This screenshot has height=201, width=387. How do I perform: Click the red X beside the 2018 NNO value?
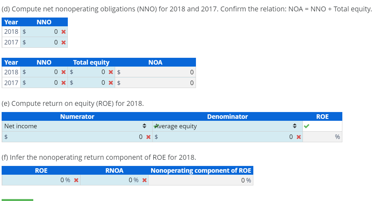pos(64,31)
